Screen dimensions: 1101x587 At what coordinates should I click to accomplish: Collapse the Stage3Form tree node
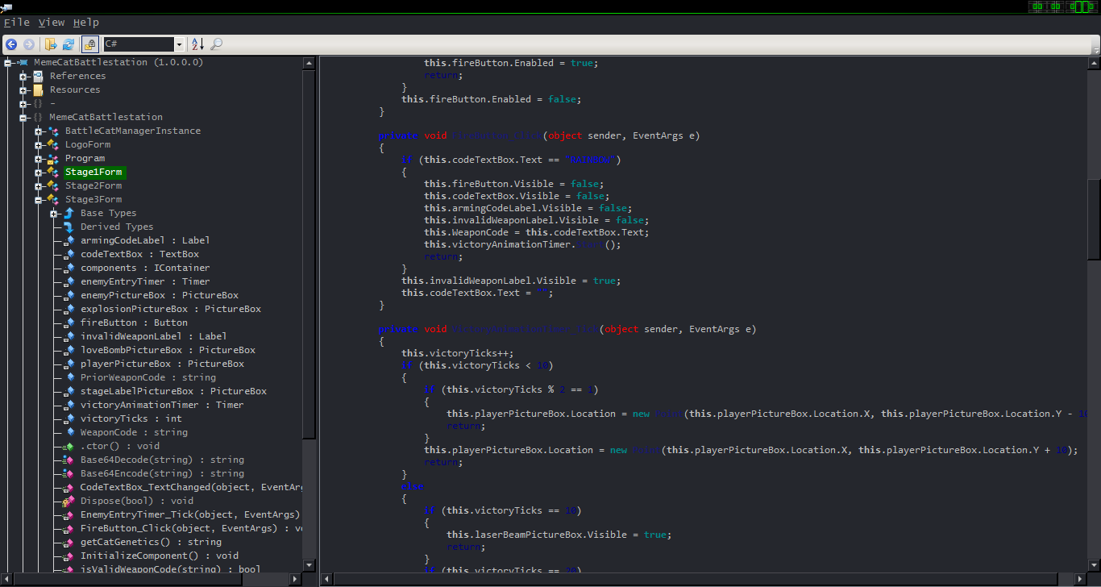pyautogui.click(x=39, y=199)
